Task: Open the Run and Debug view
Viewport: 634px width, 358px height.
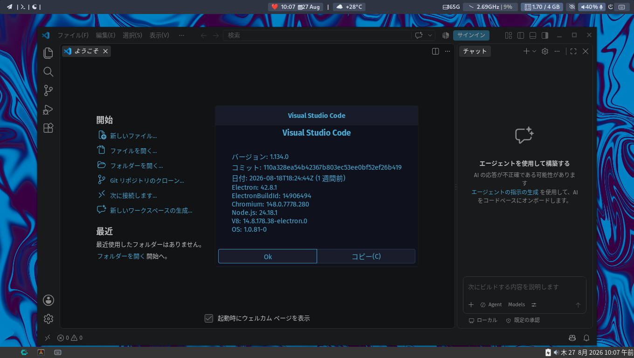Action: (x=48, y=109)
